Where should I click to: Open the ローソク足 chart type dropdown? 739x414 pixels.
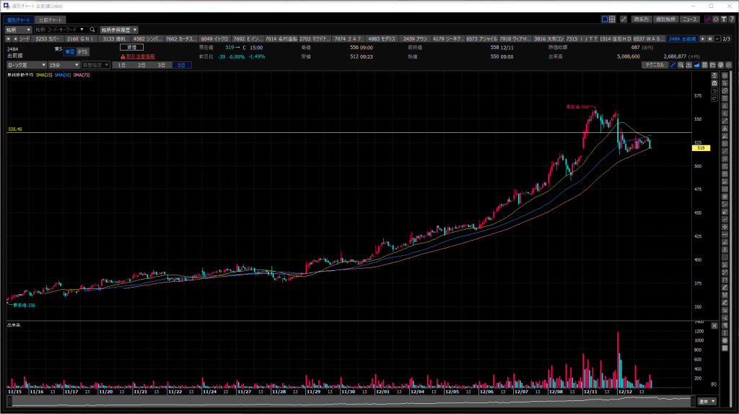(x=27, y=65)
